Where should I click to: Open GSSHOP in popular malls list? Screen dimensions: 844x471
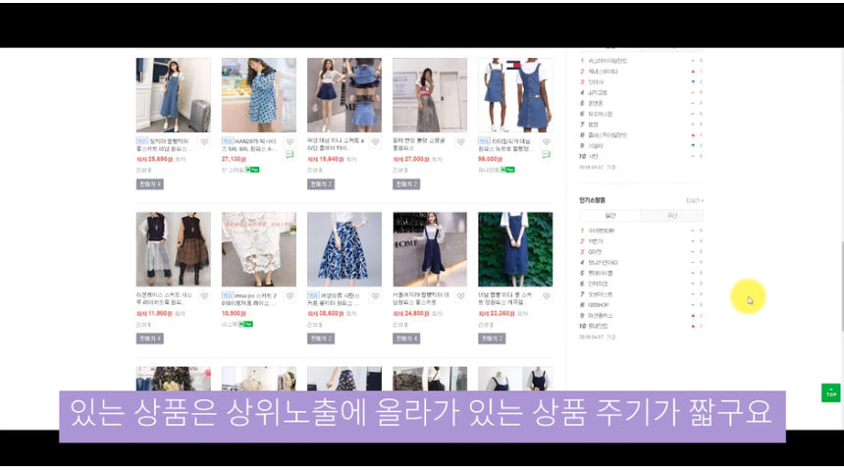(598, 304)
